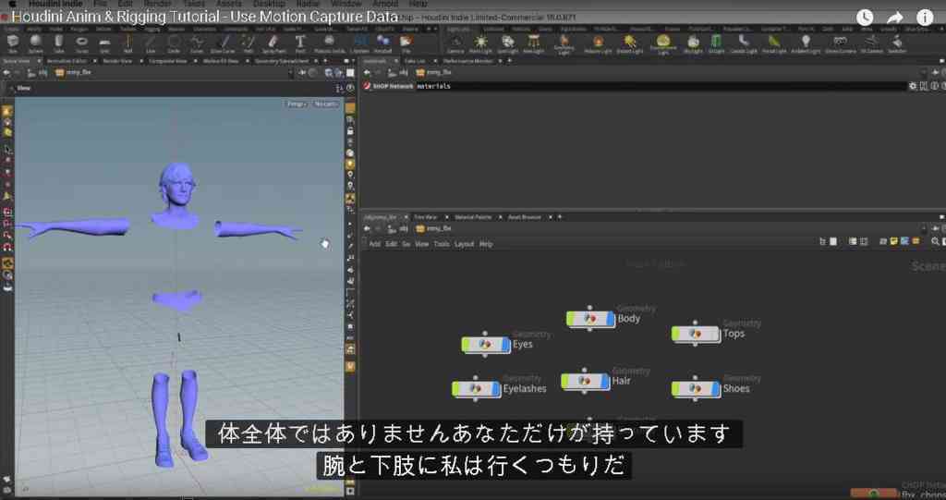Select the L-System shelf tool
Viewport: 946px width, 500px height.
(x=360, y=43)
